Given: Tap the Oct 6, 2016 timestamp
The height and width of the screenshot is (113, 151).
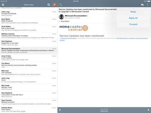Looking at the screenshot, I should point(72,18).
